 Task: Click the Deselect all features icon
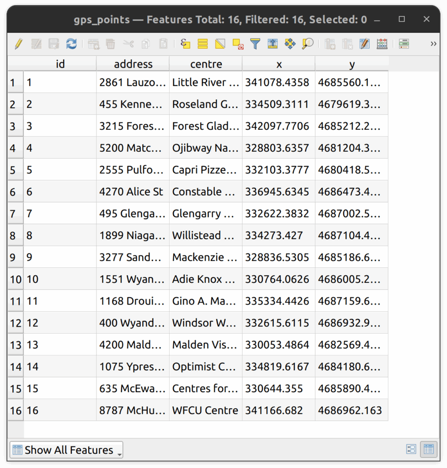(238, 44)
